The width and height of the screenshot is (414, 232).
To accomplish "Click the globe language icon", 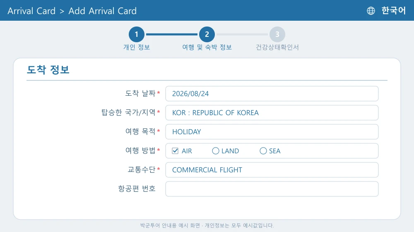I will tap(371, 11).
